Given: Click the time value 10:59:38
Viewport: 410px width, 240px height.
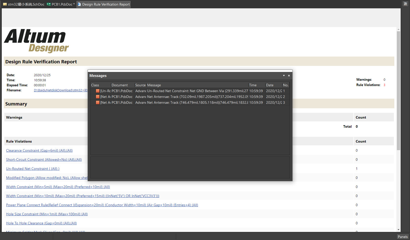Looking at the screenshot, I should click(40, 80).
